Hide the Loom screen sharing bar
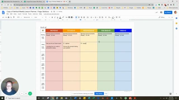This screenshot has height=100, width=179. coord(106,94)
